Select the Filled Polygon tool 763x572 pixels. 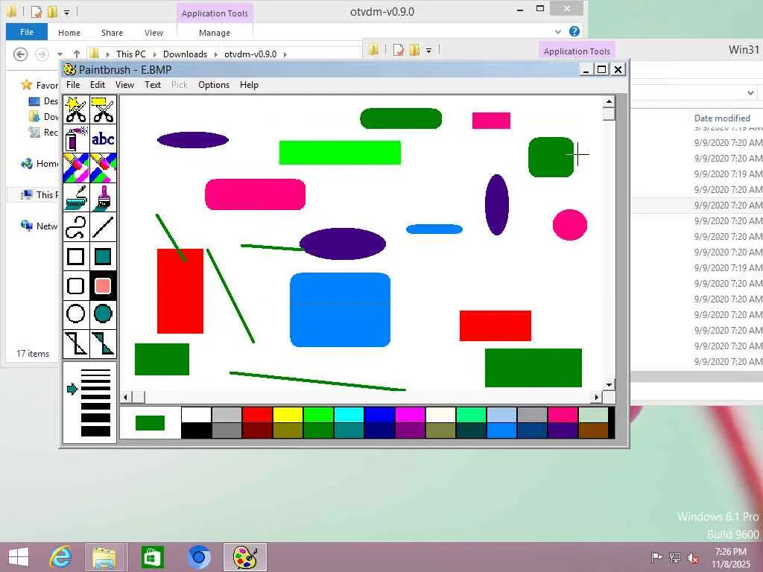(103, 343)
